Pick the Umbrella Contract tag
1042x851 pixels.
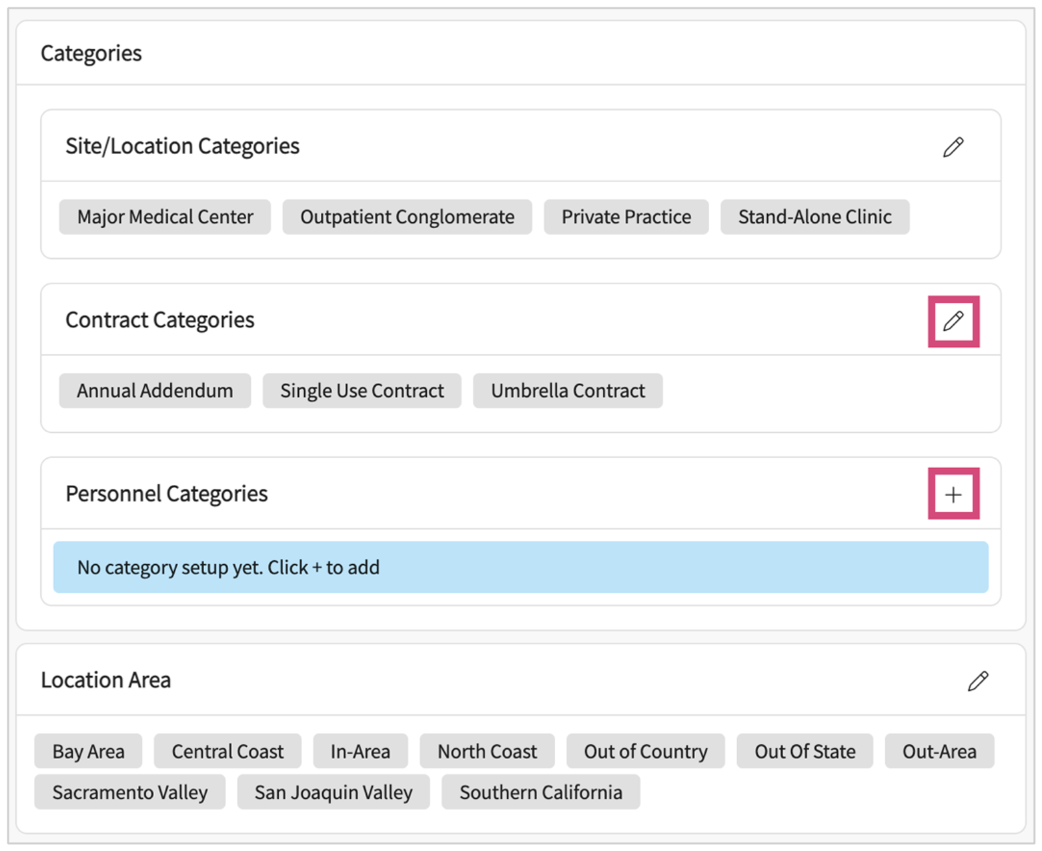(568, 391)
